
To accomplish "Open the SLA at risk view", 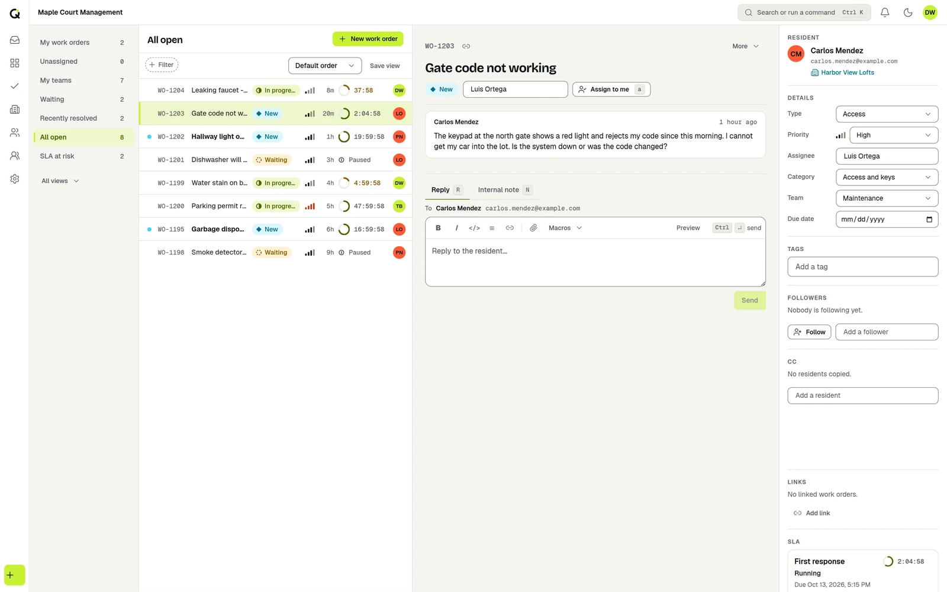I will click(83, 156).
